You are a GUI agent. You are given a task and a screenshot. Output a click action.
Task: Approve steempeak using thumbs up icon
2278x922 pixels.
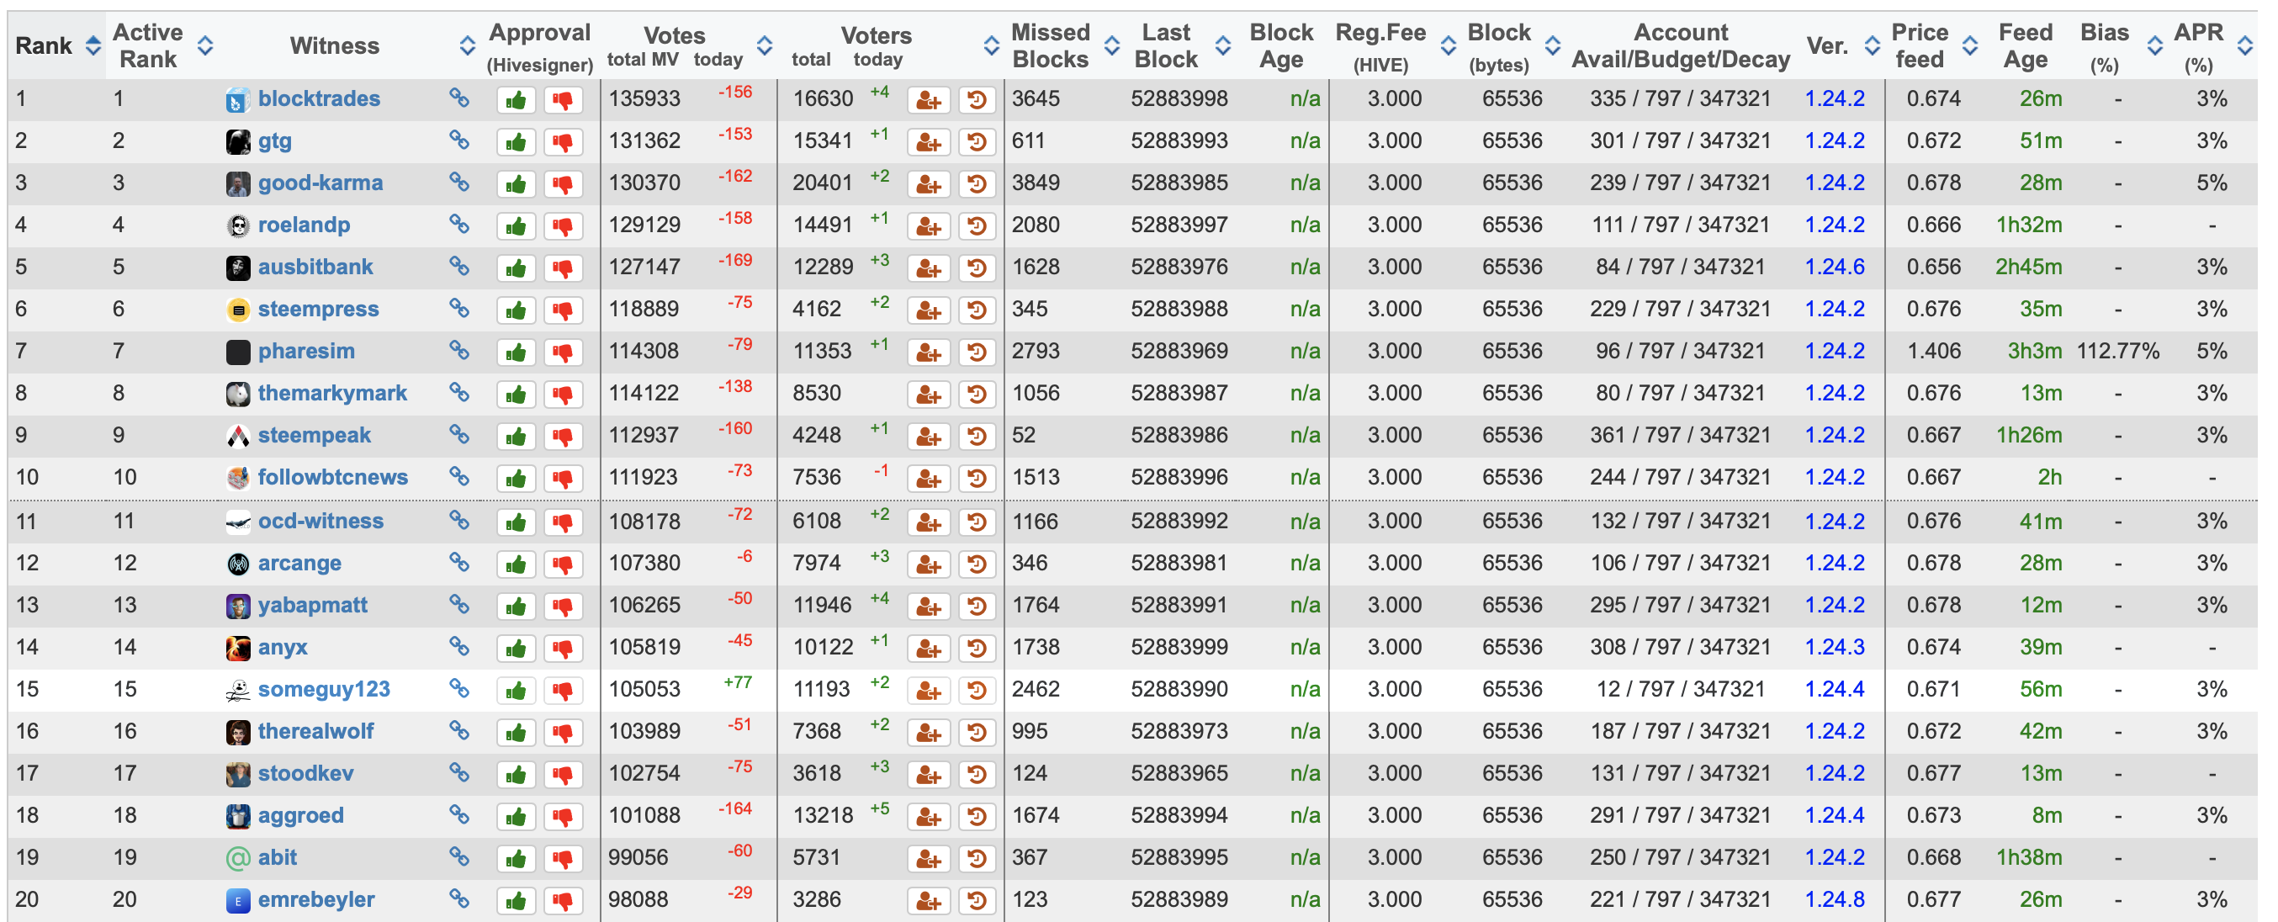517,437
